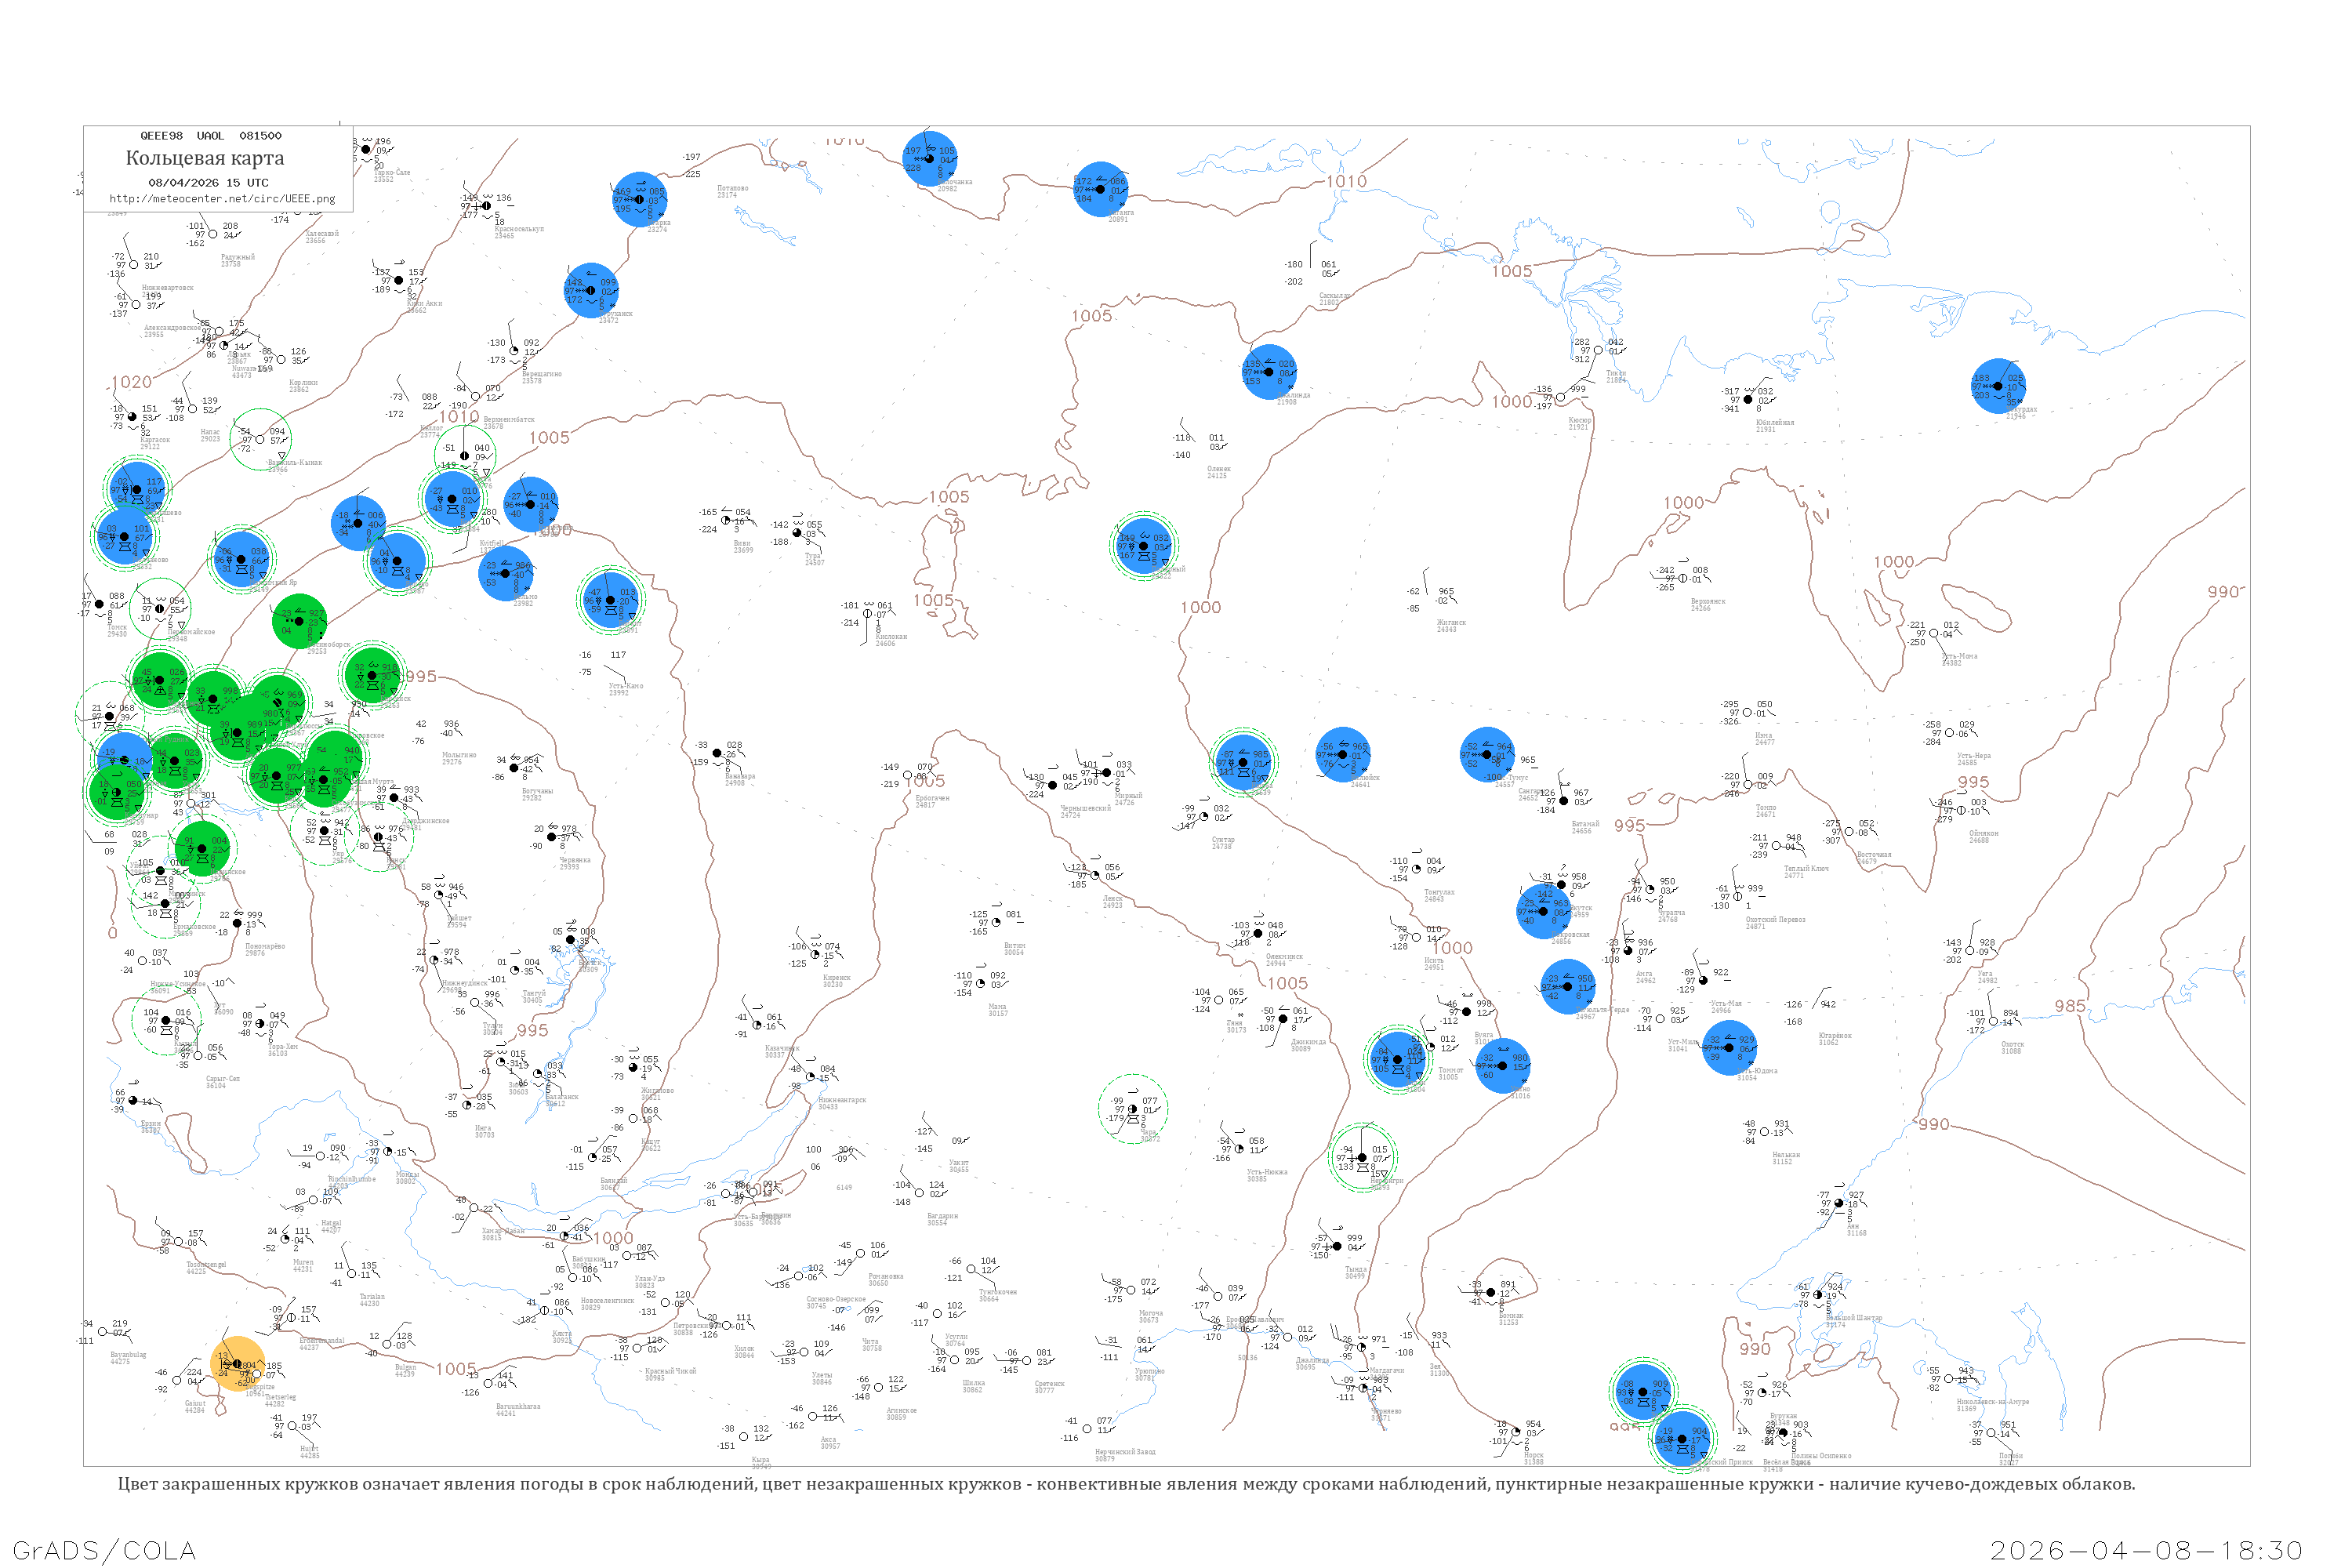Click the blue Хатанга 20891 station marker
The height and width of the screenshot is (1568, 2352).
1101,189
